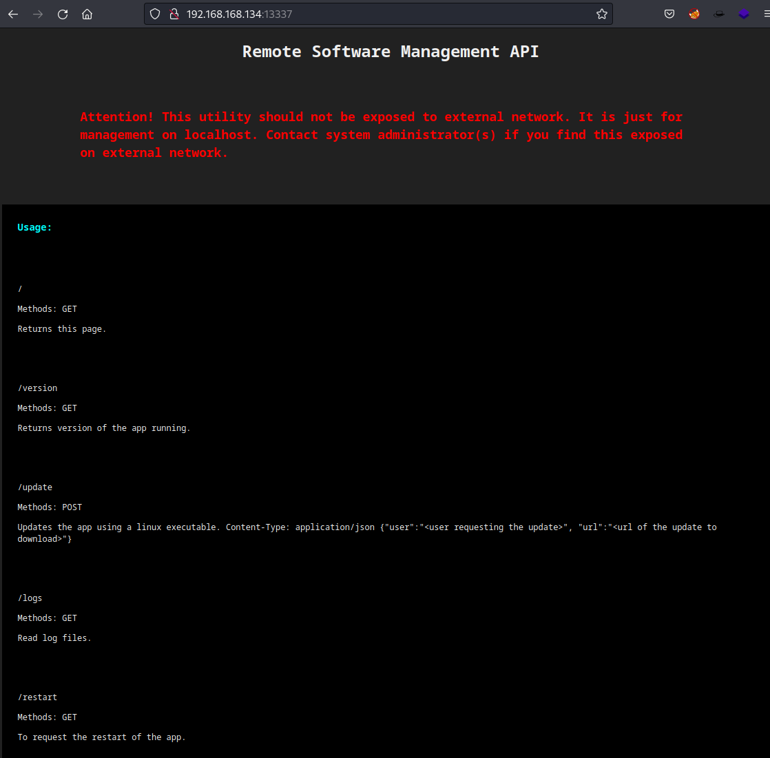Click the /logs endpoint path
770x758 pixels.
(30, 598)
